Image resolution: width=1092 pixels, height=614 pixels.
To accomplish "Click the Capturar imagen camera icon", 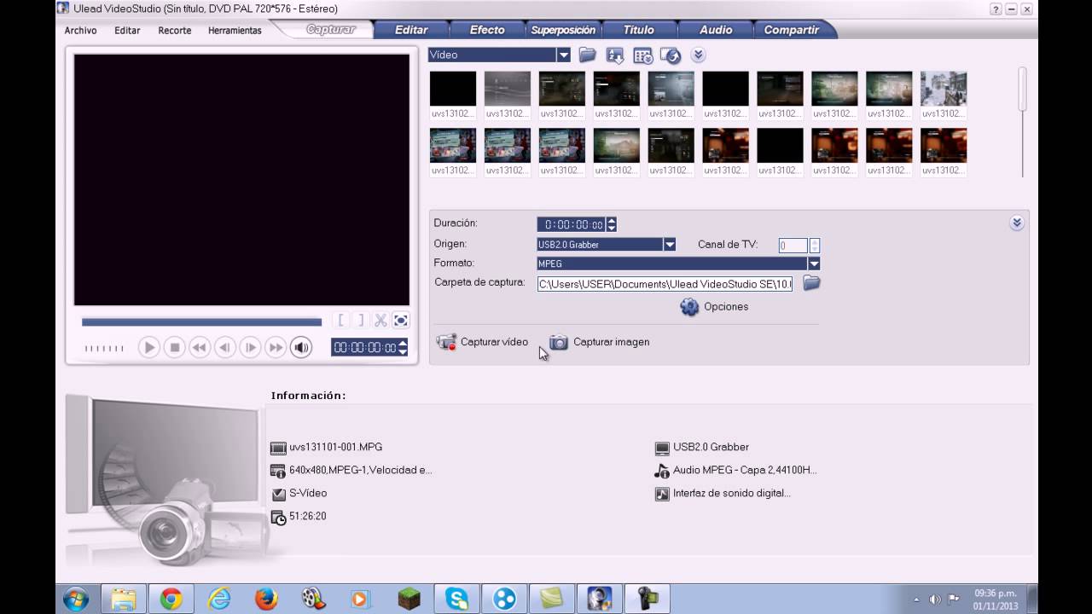I will (559, 342).
